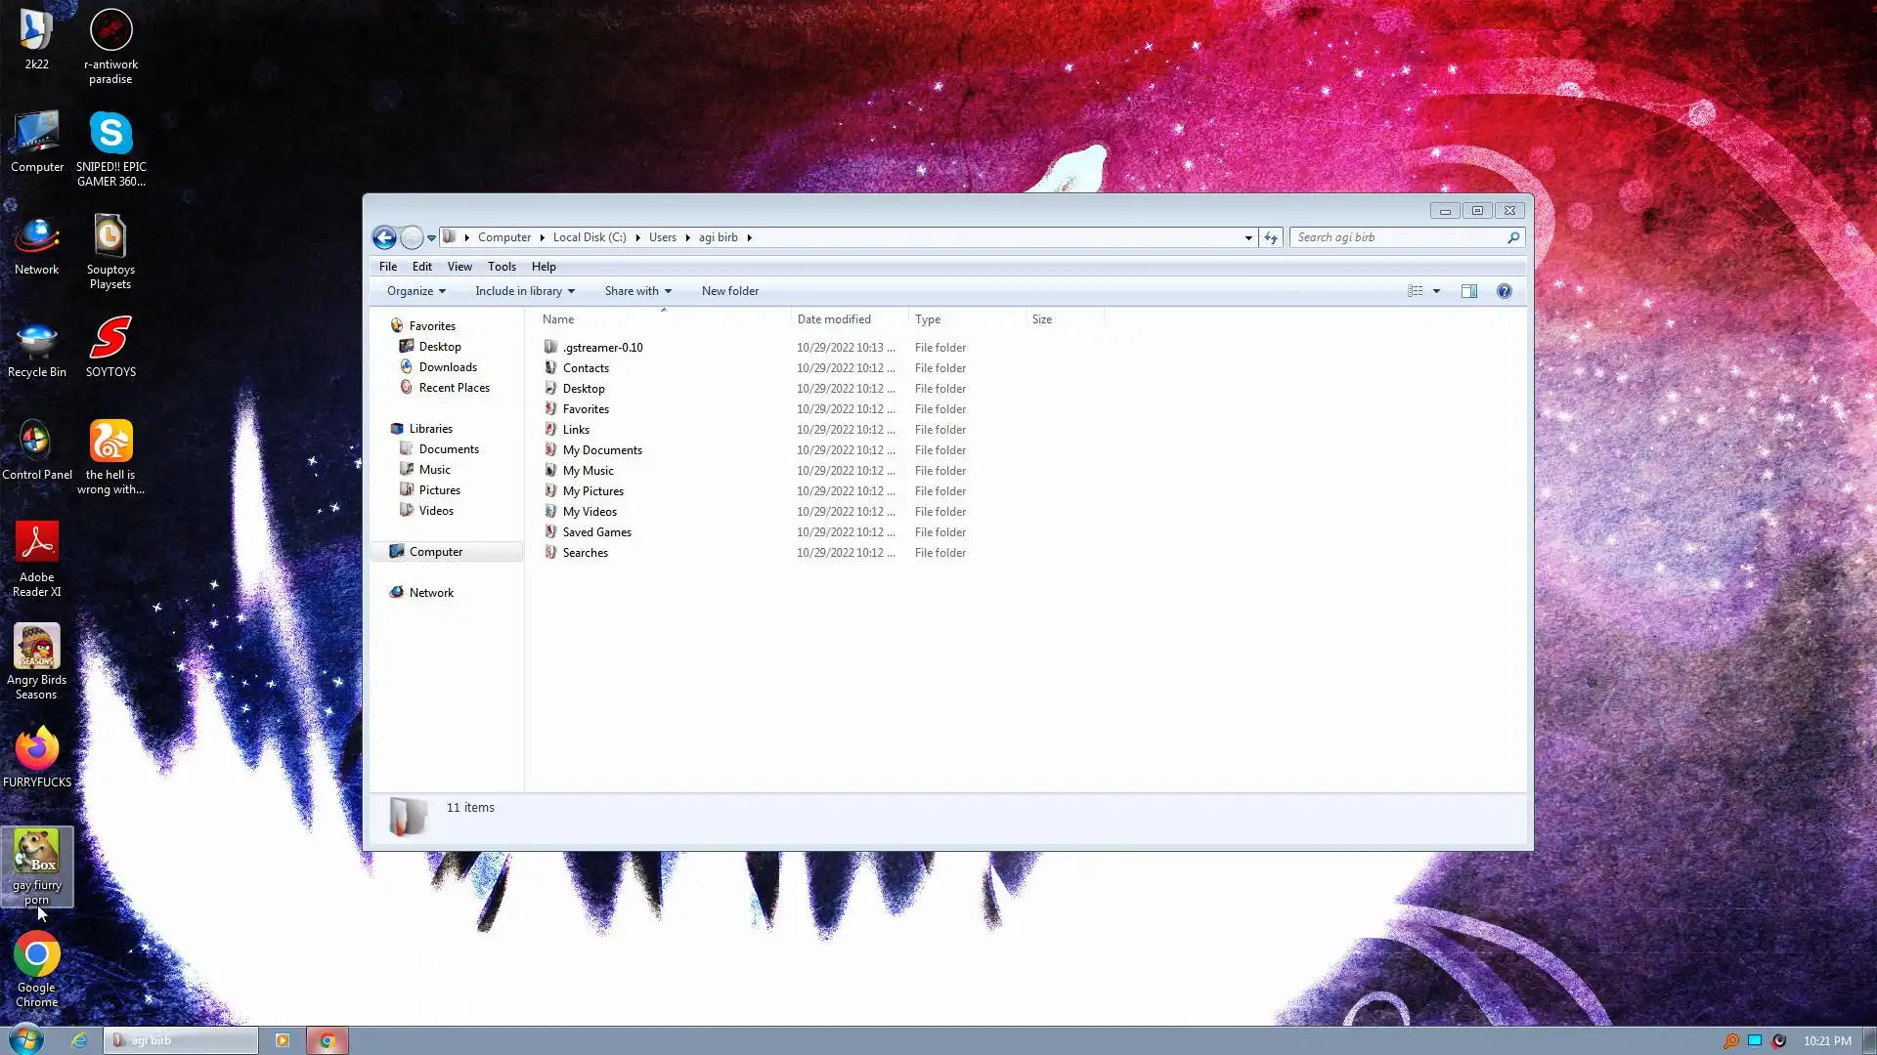Click the refresh button beside address bar
1877x1055 pixels.
1271,237
